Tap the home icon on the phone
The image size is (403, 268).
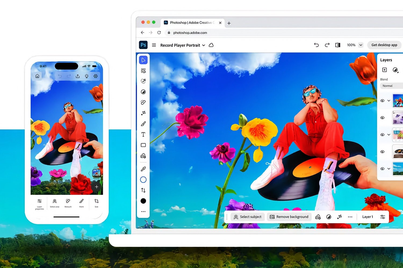(x=37, y=76)
